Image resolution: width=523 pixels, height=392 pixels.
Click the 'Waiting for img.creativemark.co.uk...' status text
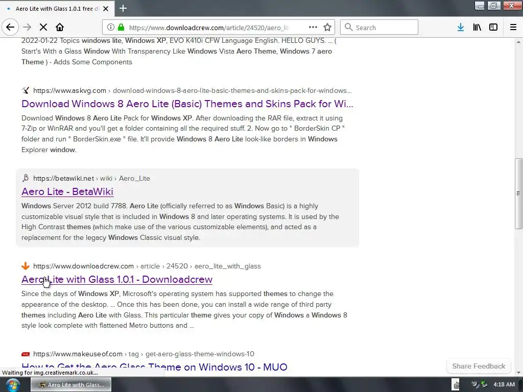point(50,373)
